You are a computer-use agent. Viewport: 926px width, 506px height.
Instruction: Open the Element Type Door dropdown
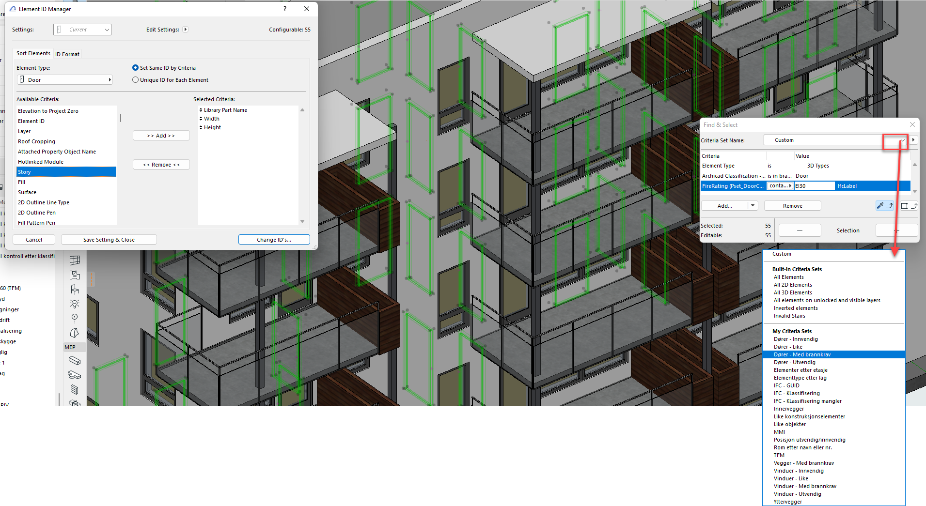click(x=65, y=80)
